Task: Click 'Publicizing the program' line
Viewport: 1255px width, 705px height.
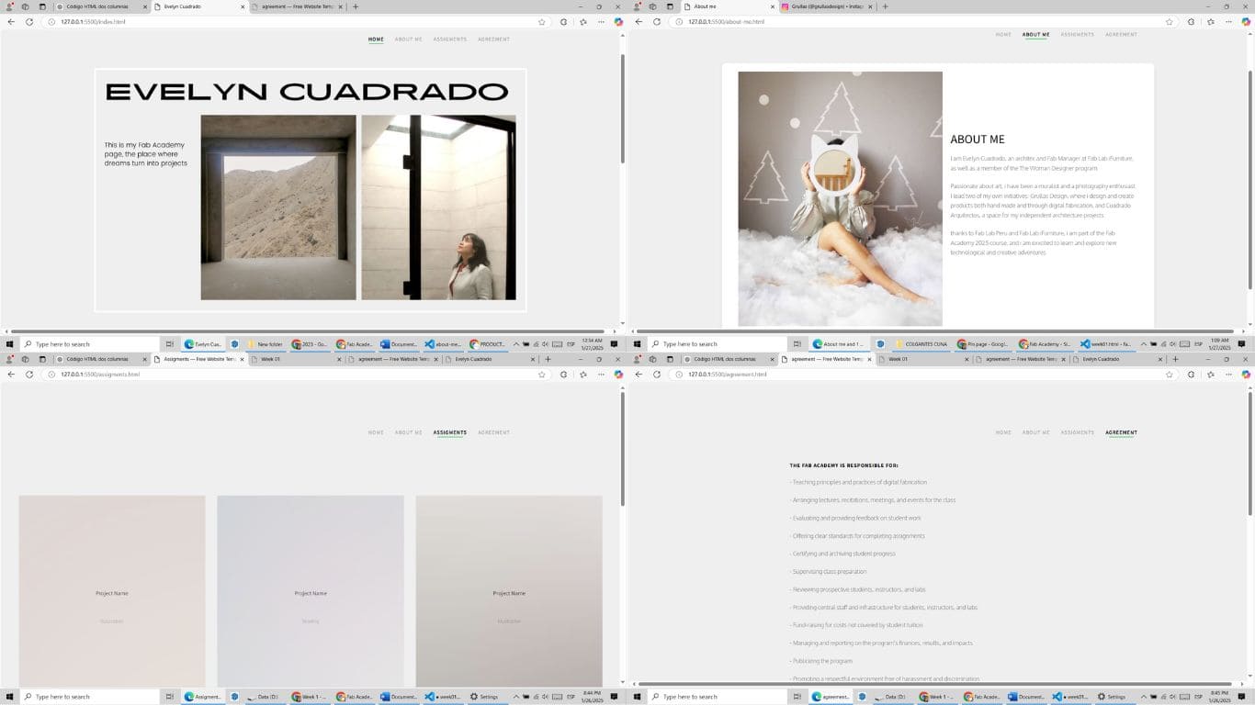Action: (x=821, y=661)
